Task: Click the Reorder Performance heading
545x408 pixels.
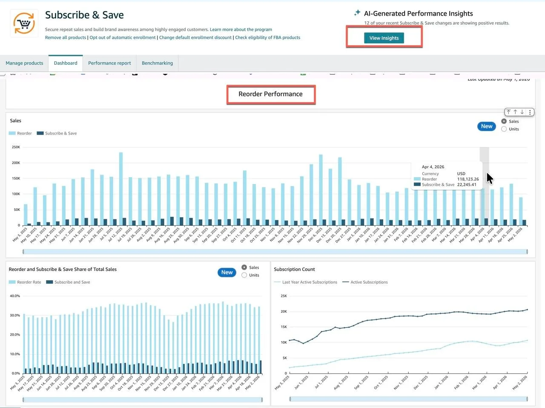Action: point(270,94)
